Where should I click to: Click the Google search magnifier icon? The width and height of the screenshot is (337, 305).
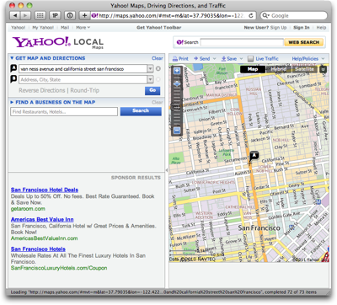pos(265,16)
